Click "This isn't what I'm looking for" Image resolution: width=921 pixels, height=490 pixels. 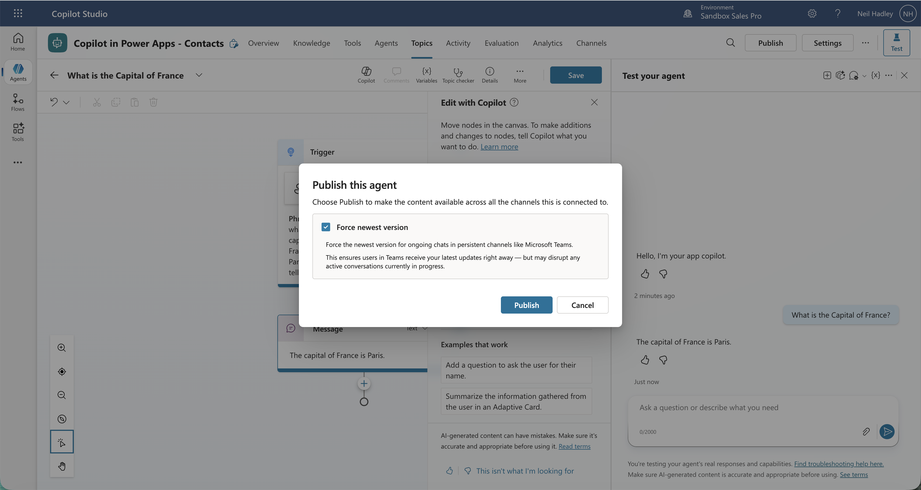pyautogui.click(x=525, y=471)
